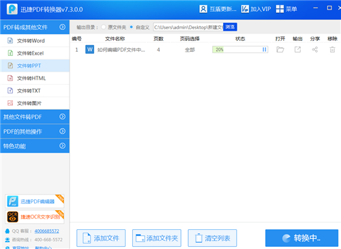This screenshot has width=341, height=249.
Task: Click the Word icon beside 文件转Word
Action: coord(10,41)
